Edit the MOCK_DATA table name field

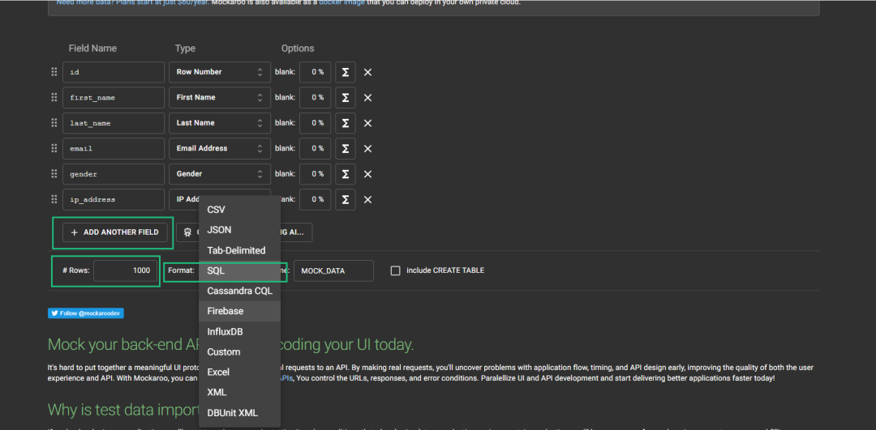pyautogui.click(x=333, y=270)
